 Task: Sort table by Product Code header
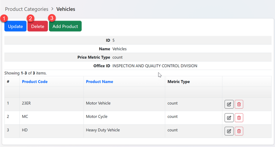point(35,82)
